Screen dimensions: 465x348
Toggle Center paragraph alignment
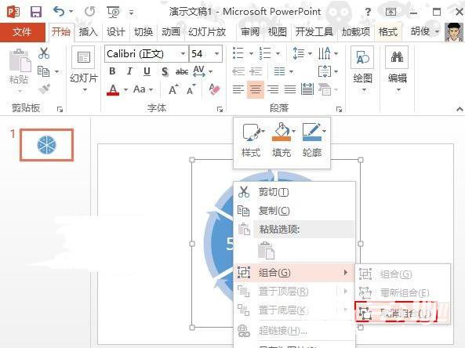[256, 89]
